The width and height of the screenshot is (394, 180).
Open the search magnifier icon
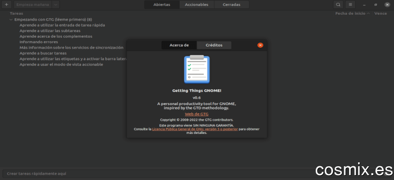[338, 4]
